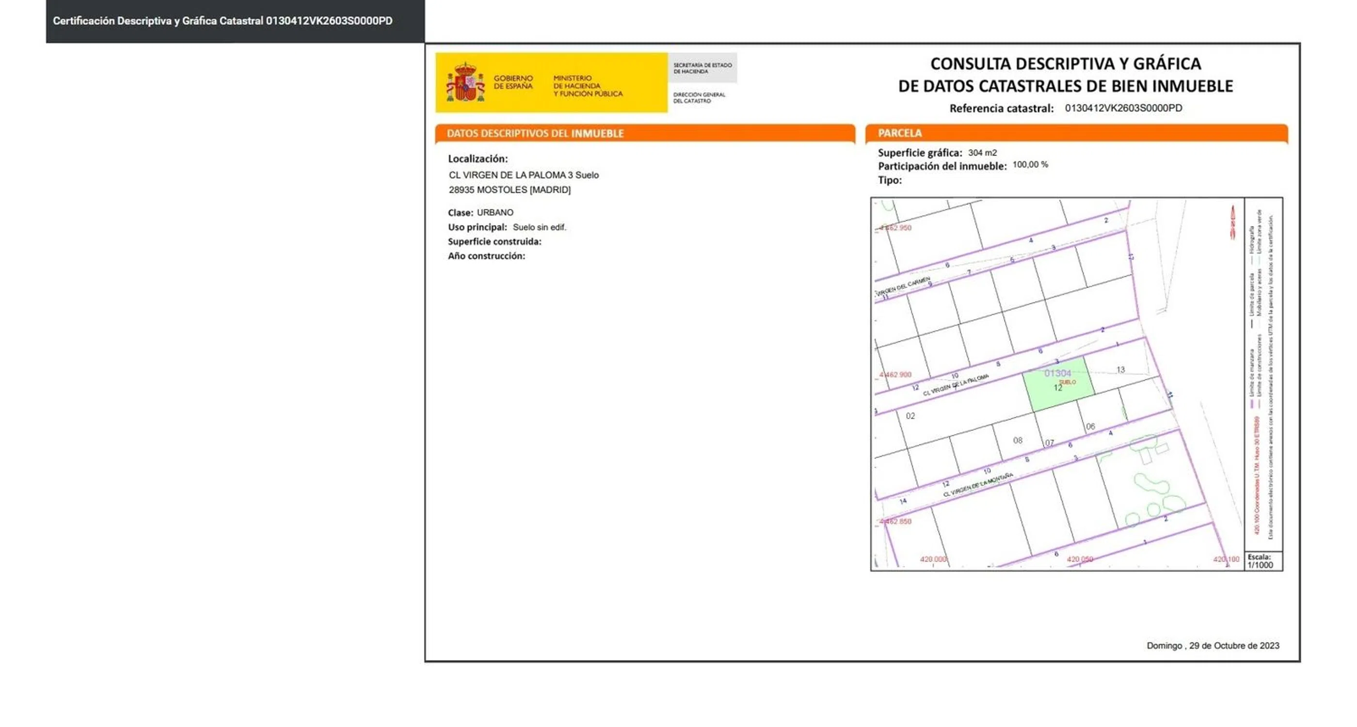Viewport: 1357px width, 727px height.
Task: Click the Gobierno de España logo text
Action: coord(512,82)
